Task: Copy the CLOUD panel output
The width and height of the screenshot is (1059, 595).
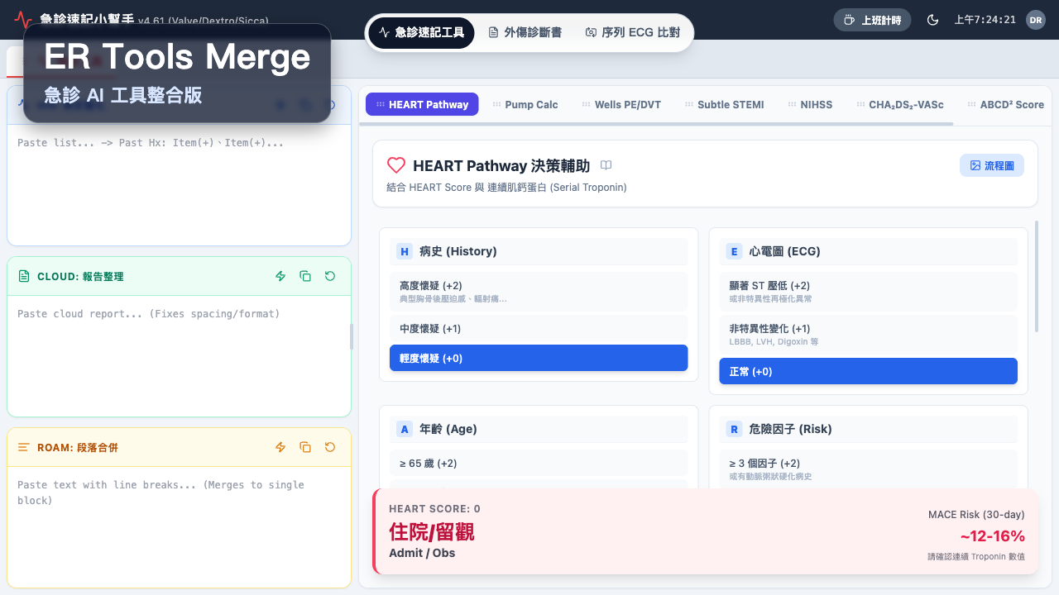Action: point(305,276)
